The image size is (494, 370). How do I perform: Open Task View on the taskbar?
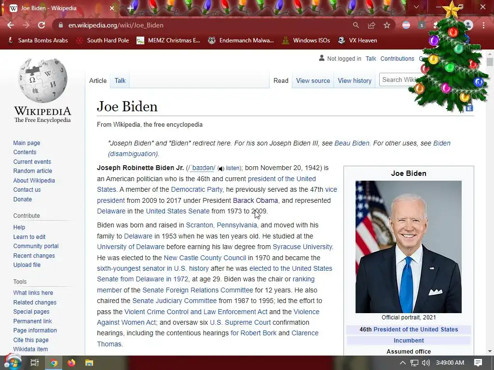35,363
